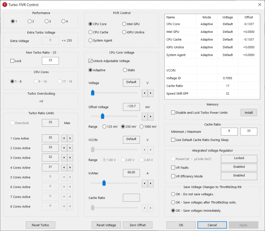265x231 pixels.
Task: Click the Offset Voltage slider handle
Action: pos(102,116)
